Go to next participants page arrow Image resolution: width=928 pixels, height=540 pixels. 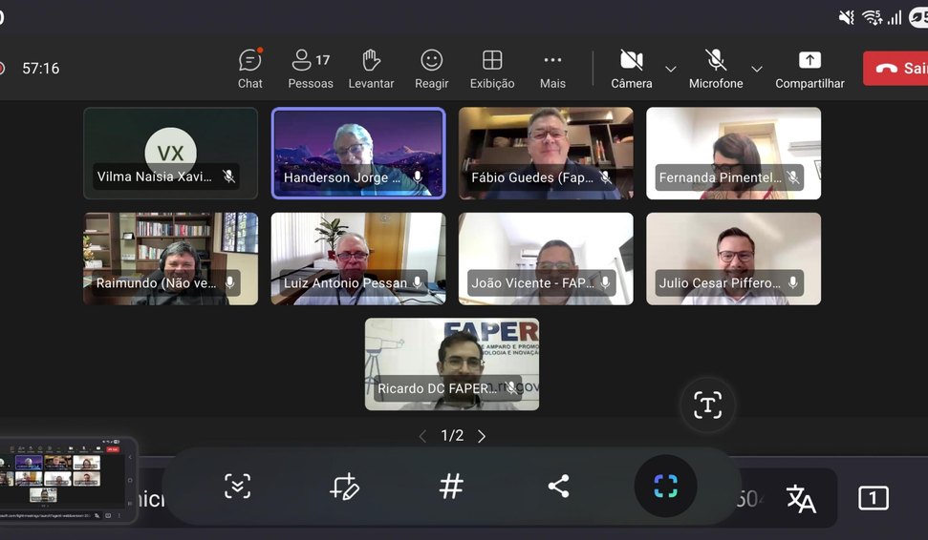pyautogui.click(x=482, y=436)
